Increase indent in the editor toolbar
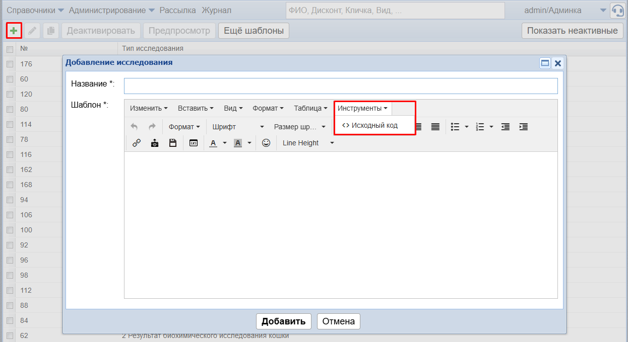This screenshot has width=628, height=342. 523,127
